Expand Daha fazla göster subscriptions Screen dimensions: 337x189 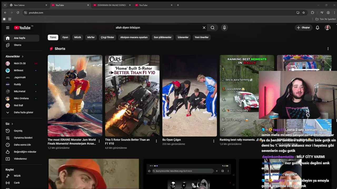point(21,112)
